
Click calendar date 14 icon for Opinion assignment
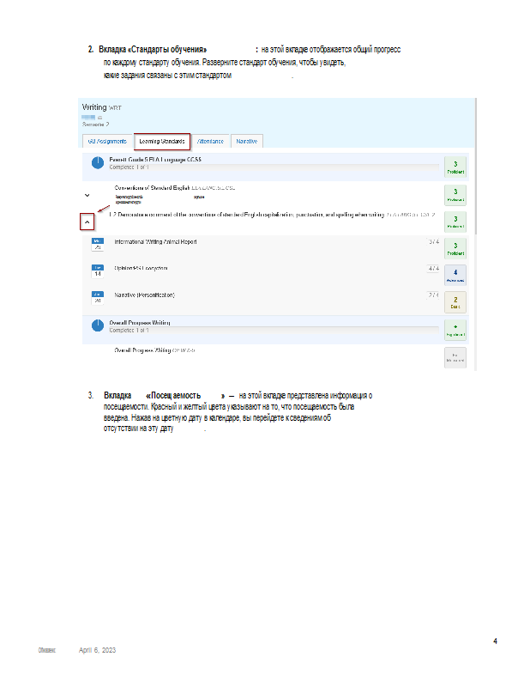98,271
